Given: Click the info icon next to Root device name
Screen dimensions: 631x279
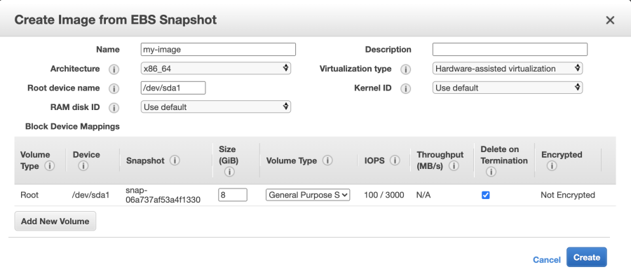Looking at the screenshot, I should tap(114, 88).
